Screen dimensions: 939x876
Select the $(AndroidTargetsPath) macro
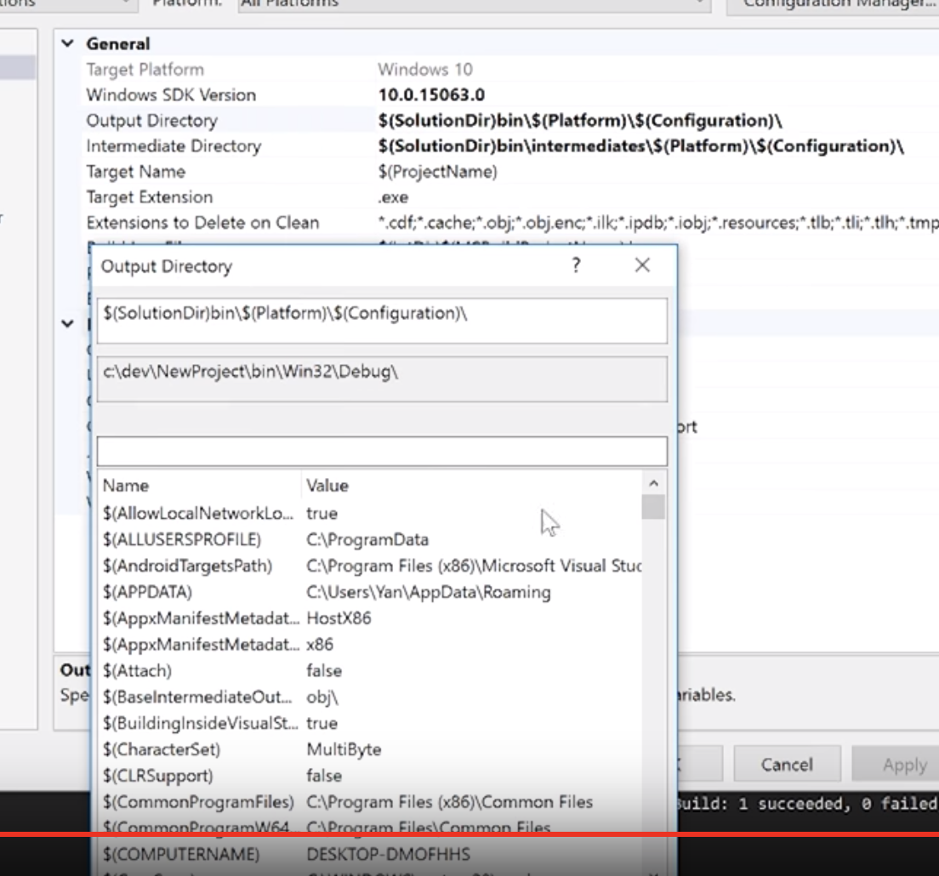187,566
